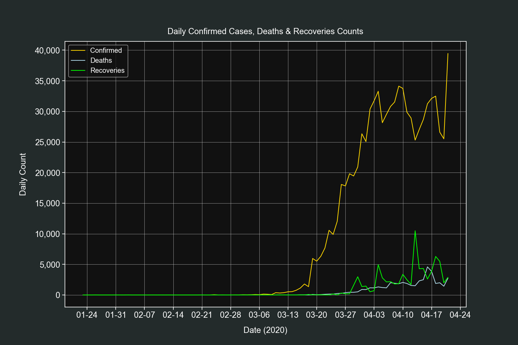Image resolution: width=518 pixels, height=345 pixels.
Task: Click the 25,000 y-axis tick label
Action: point(47,142)
